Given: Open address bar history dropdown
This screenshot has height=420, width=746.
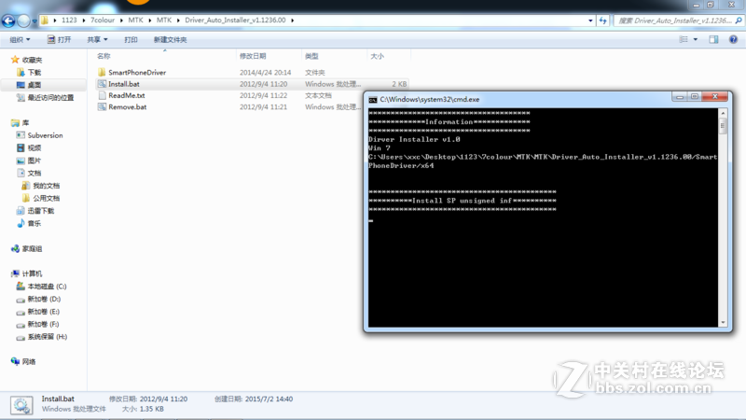Looking at the screenshot, I should pos(590,21).
